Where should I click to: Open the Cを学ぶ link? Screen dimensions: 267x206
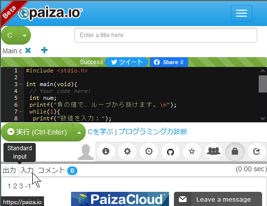100,132
